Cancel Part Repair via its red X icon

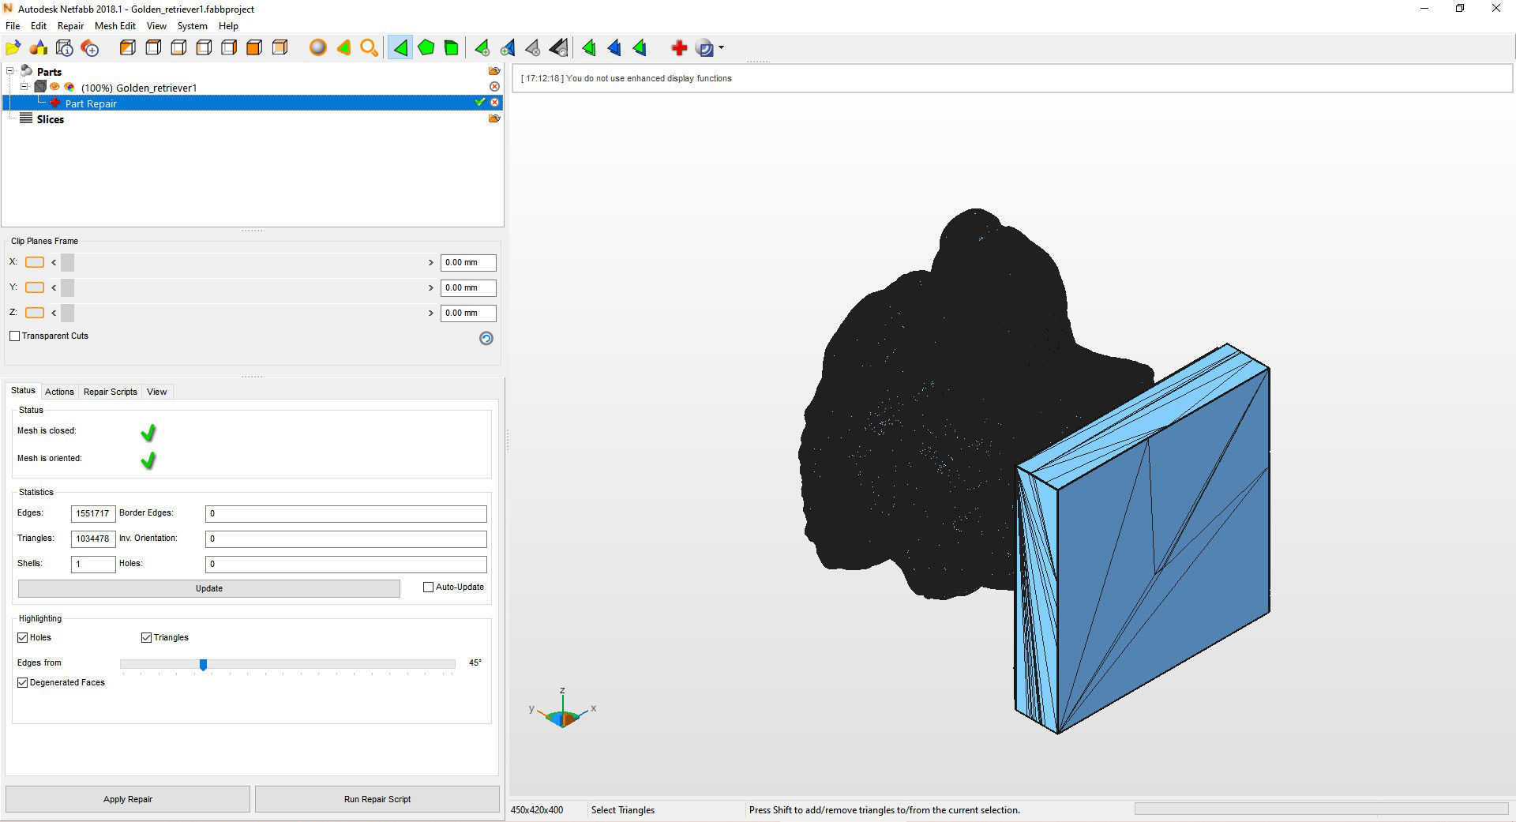coord(495,103)
